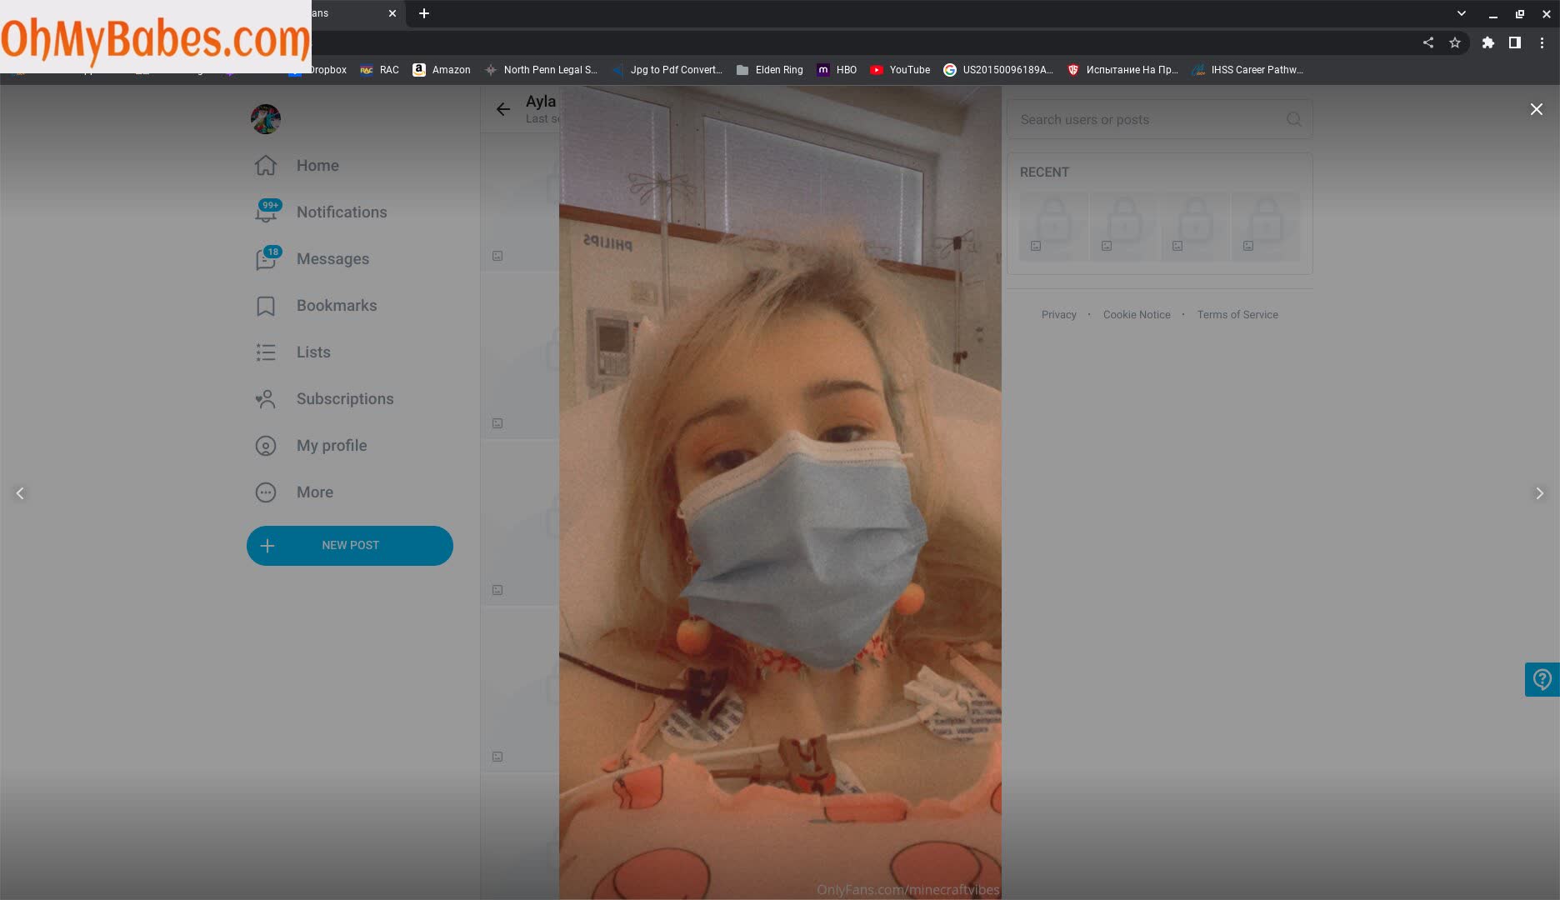Open the YouTube bookmark
1560x900 pixels.
point(900,70)
